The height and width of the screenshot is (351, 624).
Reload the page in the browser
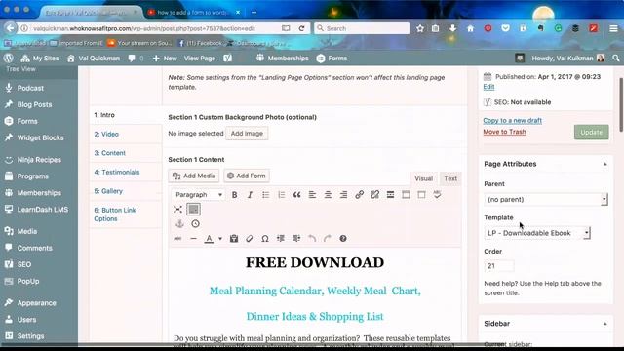[301, 28]
